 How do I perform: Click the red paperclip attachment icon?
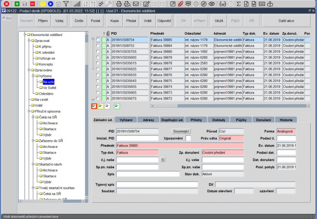[180, 4]
